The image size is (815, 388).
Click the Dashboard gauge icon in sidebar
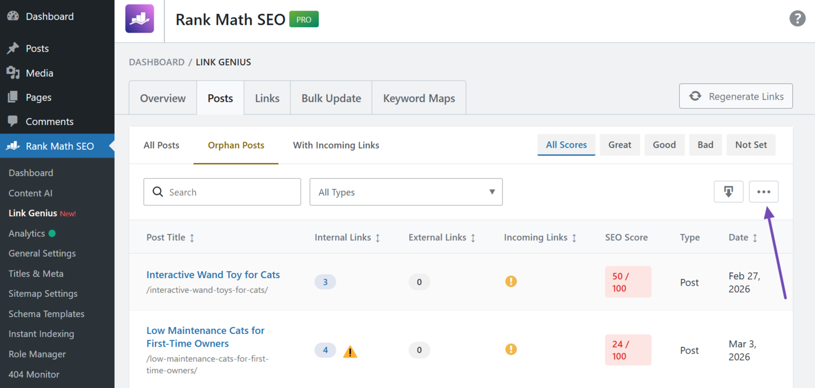(13, 16)
